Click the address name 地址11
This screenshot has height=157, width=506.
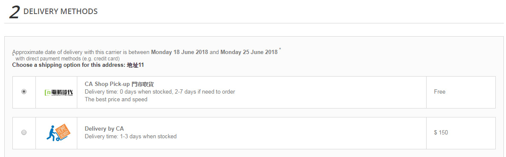135,65
